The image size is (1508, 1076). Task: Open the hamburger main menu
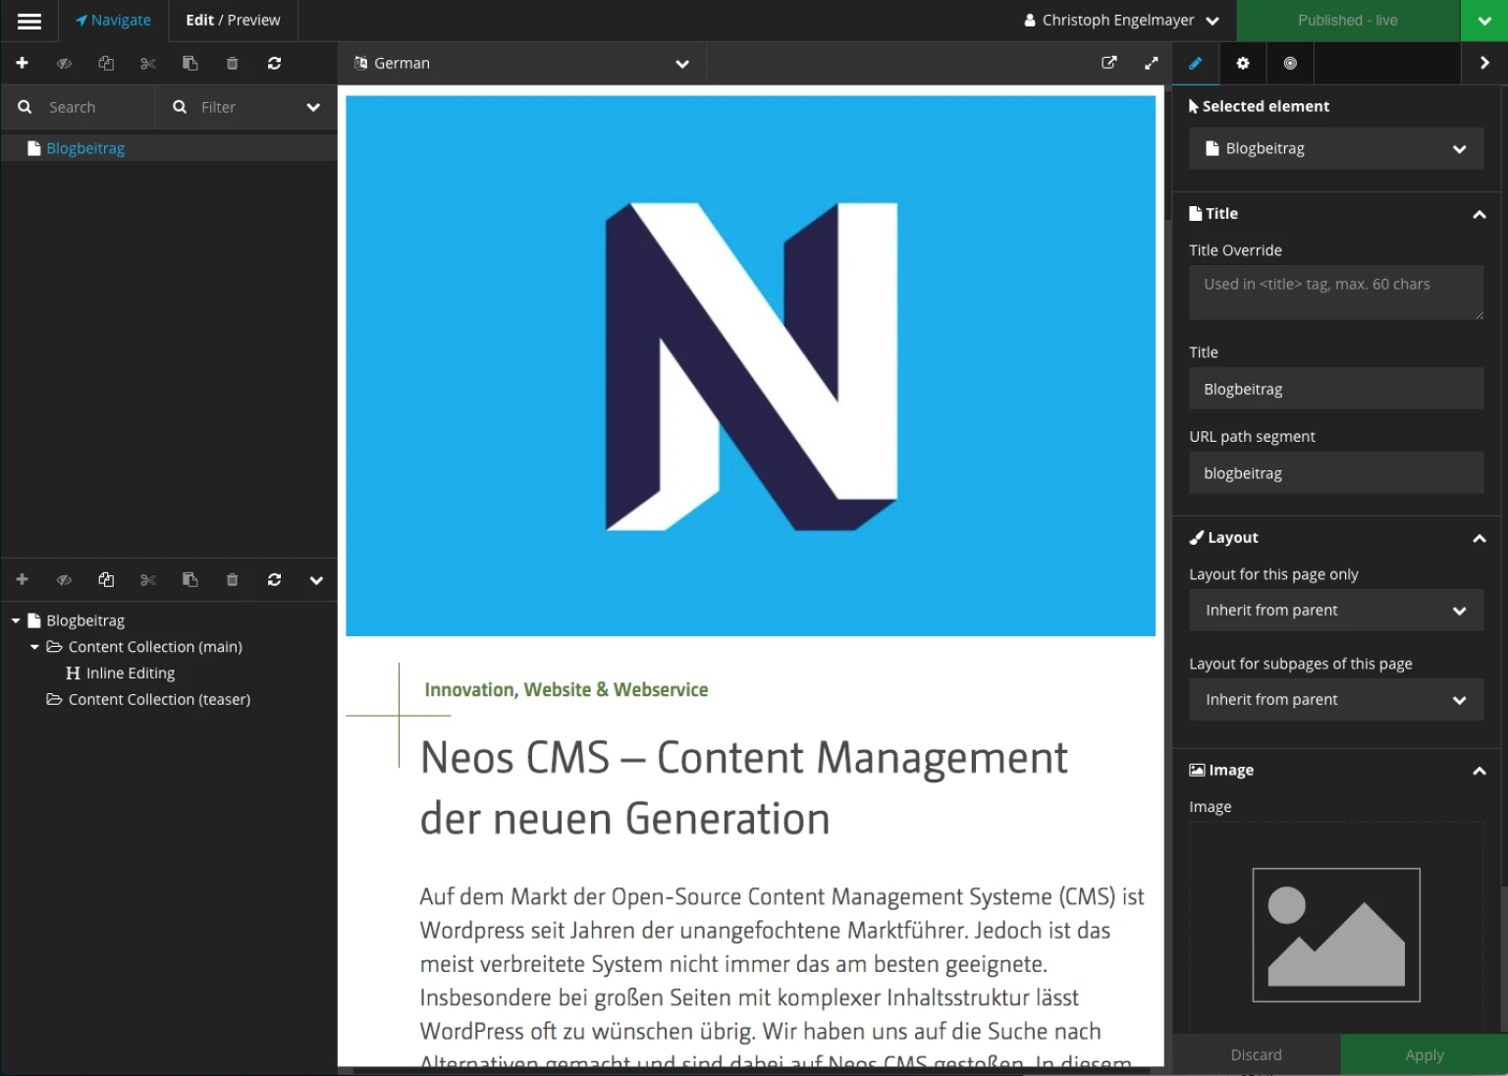click(x=29, y=21)
